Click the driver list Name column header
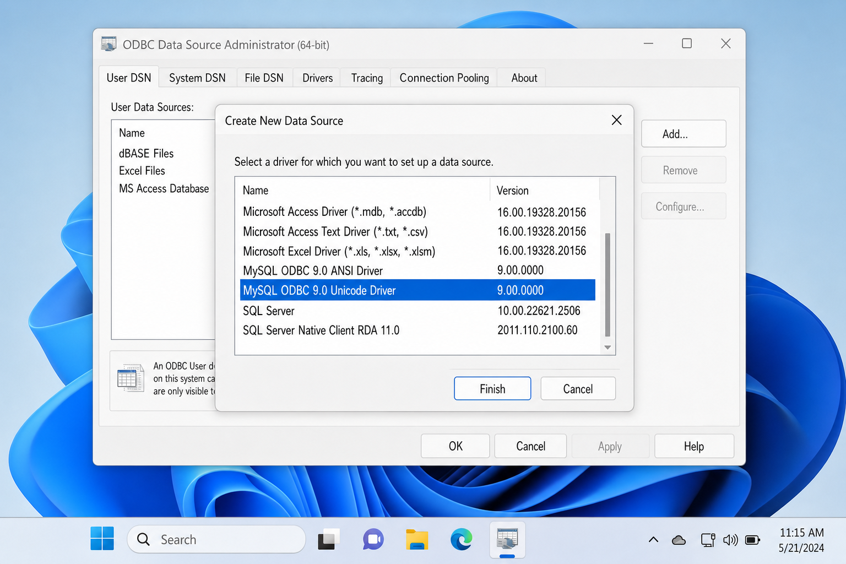 (x=362, y=190)
